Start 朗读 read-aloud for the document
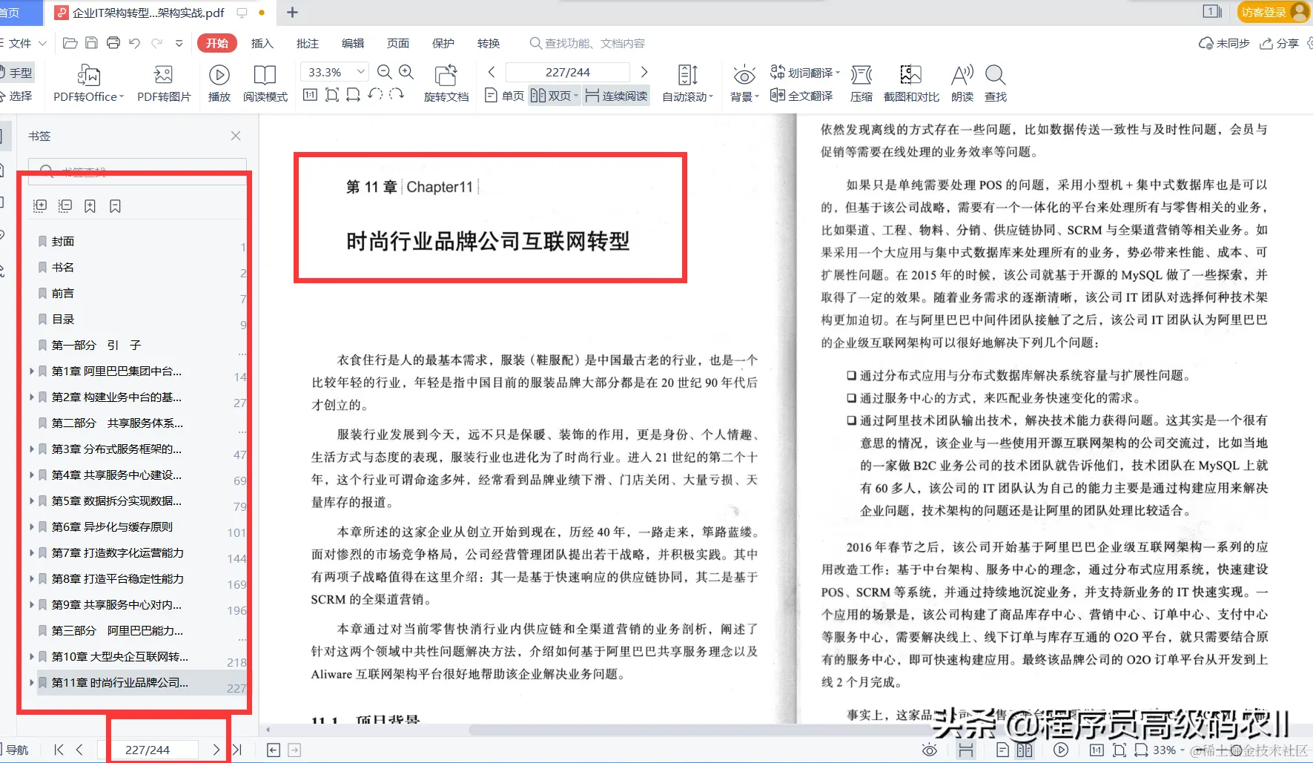Viewport: 1313px width, 763px height. (x=962, y=83)
